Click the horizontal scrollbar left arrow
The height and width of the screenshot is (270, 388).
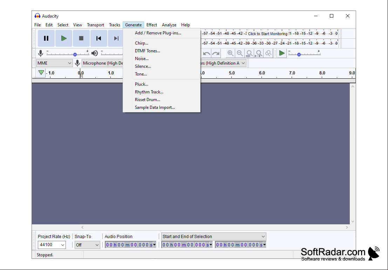(x=82, y=228)
